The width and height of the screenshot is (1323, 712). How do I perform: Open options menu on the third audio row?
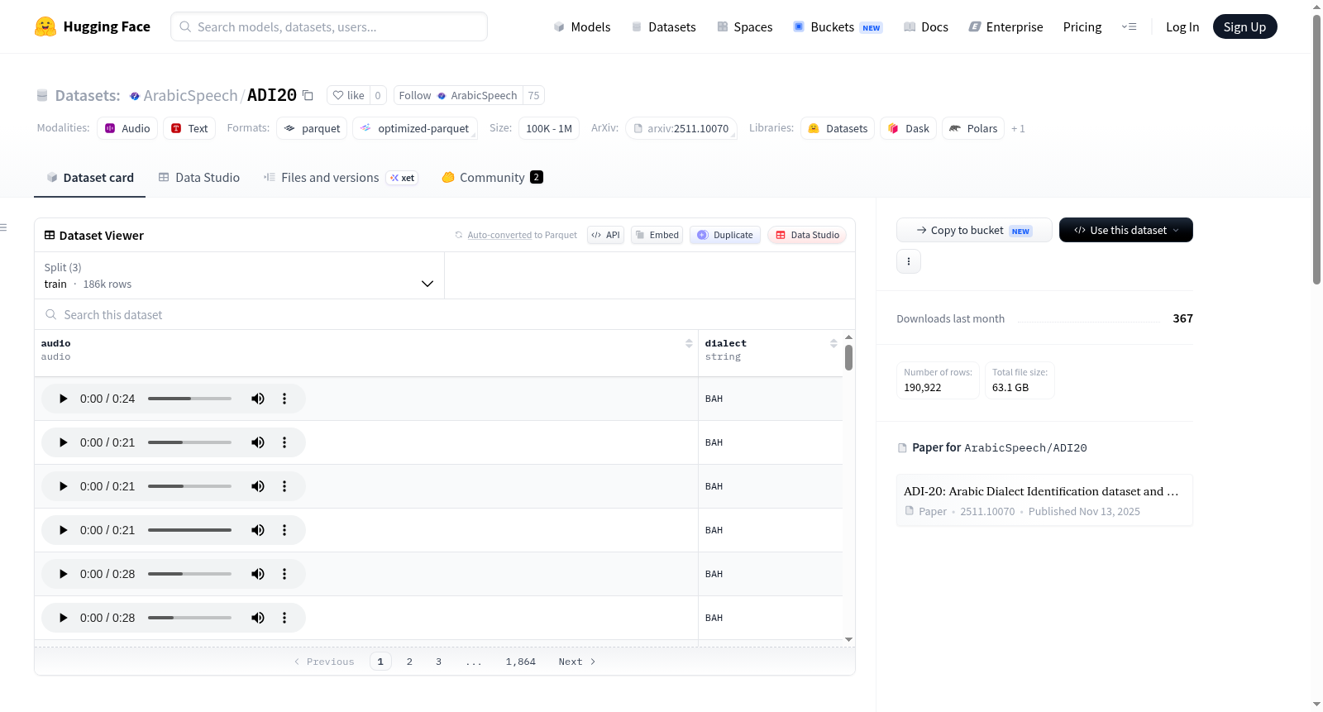(284, 486)
